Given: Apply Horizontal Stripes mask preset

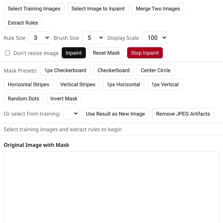Looking at the screenshot, I should (29, 84).
